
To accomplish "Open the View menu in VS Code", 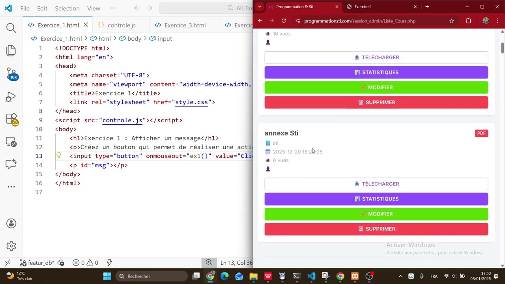I will pyautogui.click(x=94, y=8).
